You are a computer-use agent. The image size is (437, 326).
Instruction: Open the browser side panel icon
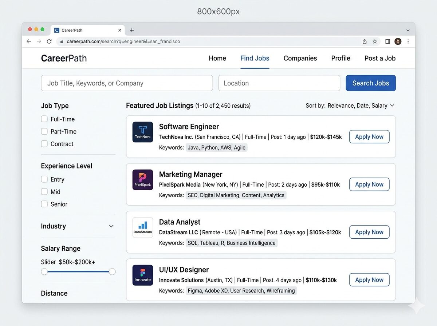tap(387, 41)
